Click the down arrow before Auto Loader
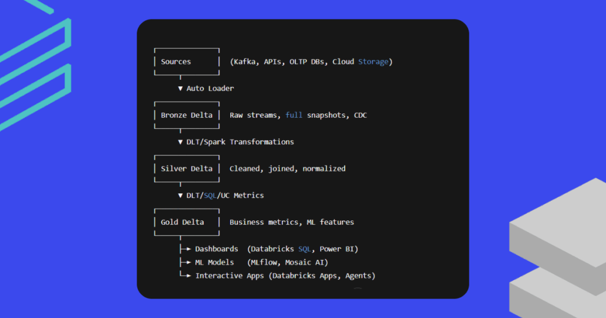The width and height of the screenshot is (606, 318). pyautogui.click(x=180, y=89)
